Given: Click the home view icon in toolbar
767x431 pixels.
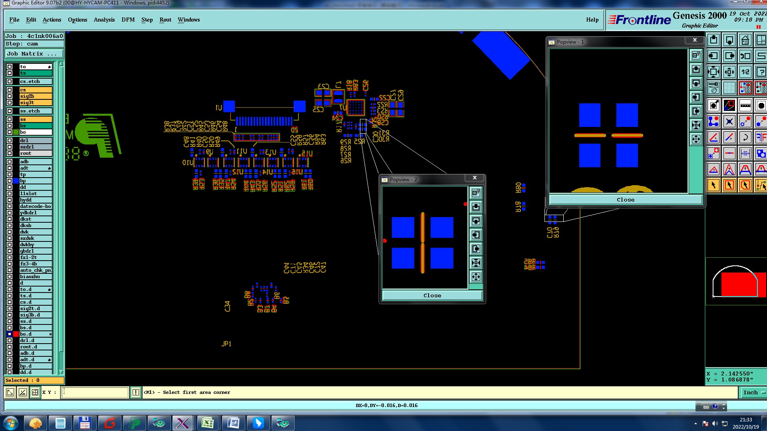Looking at the screenshot, I should coord(745,40).
